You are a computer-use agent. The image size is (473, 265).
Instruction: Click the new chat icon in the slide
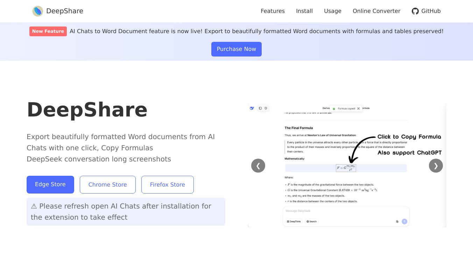[266, 108]
